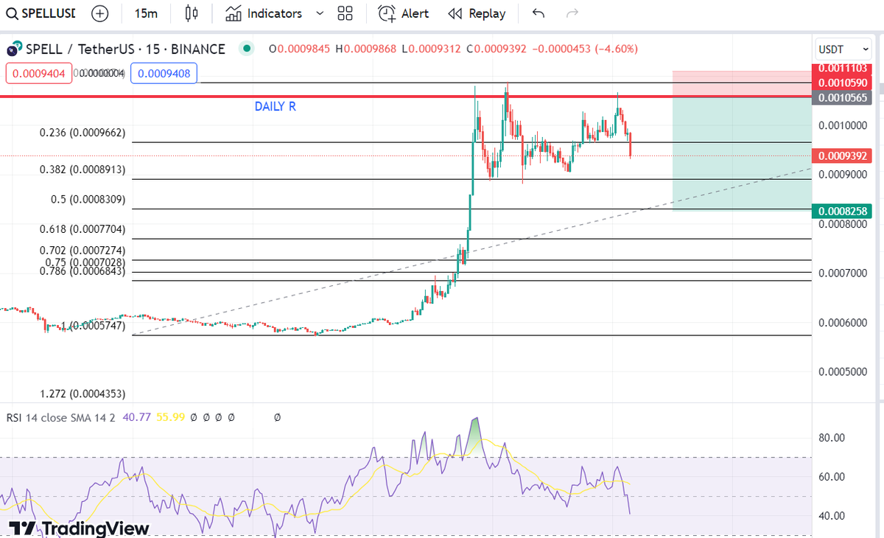The height and width of the screenshot is (538, 884).
Task: Create an Alert
Action: coord(404,13)
